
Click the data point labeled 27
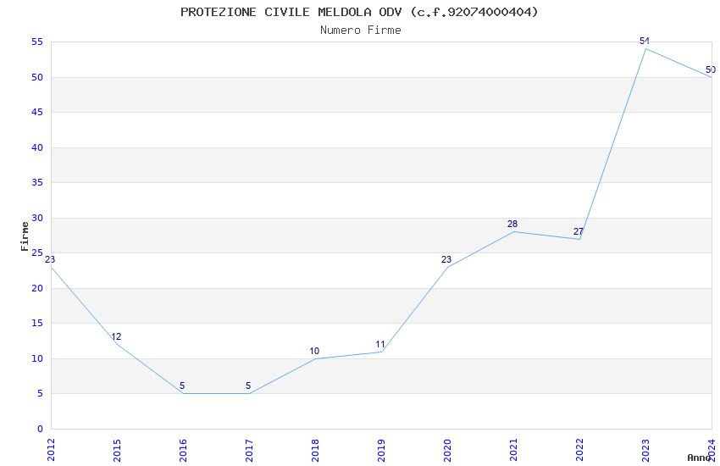coord(579,239)
